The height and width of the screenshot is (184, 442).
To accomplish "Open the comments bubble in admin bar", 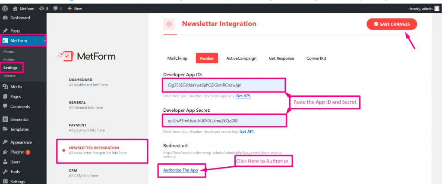I will point(58,9).
